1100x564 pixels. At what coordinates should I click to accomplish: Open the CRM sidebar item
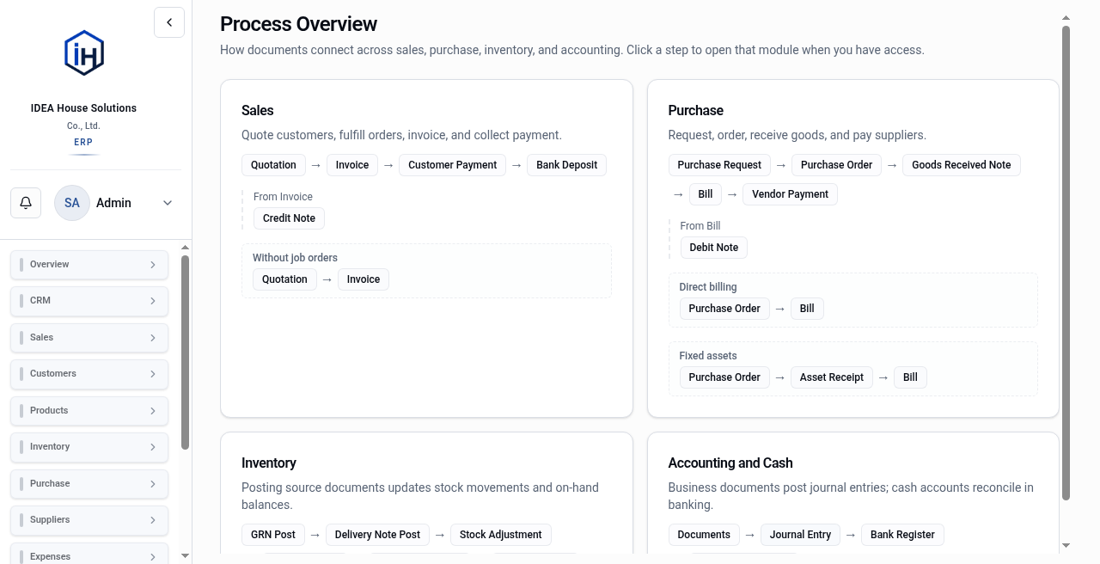pyautogui.click(x=89, y=301)
